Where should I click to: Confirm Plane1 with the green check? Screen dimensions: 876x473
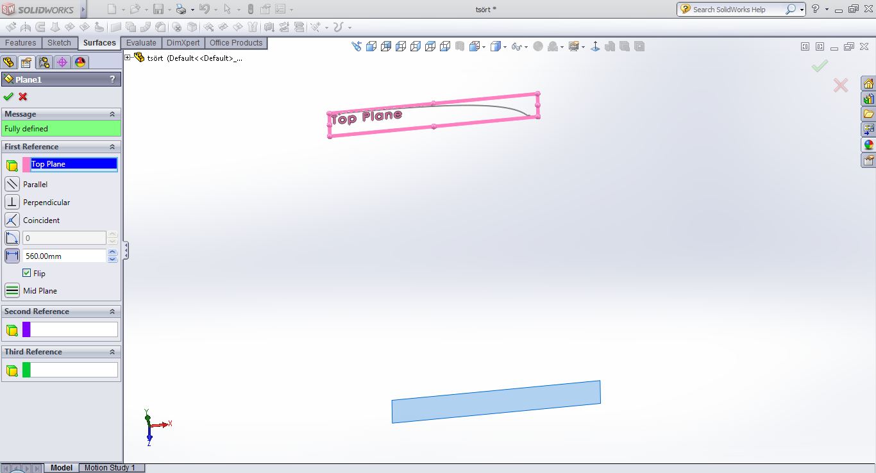9,96
